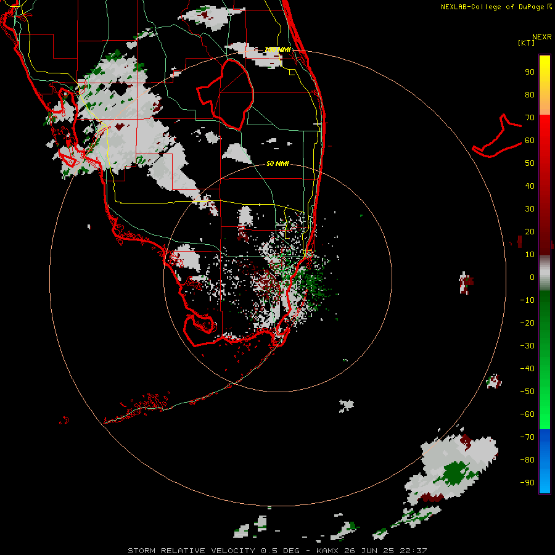
Task: Click the 60 value on the color scale
Action: coord(530,141)
